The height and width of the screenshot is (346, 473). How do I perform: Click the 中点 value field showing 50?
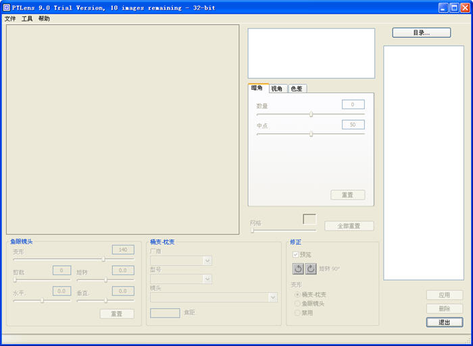[x=353, y=125]
